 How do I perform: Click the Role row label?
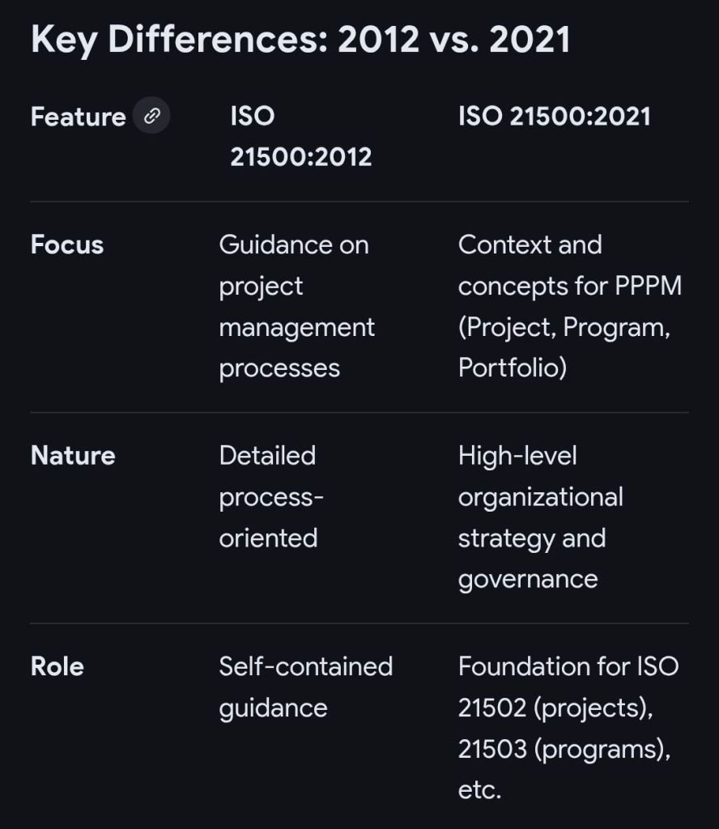click(57, 666)
